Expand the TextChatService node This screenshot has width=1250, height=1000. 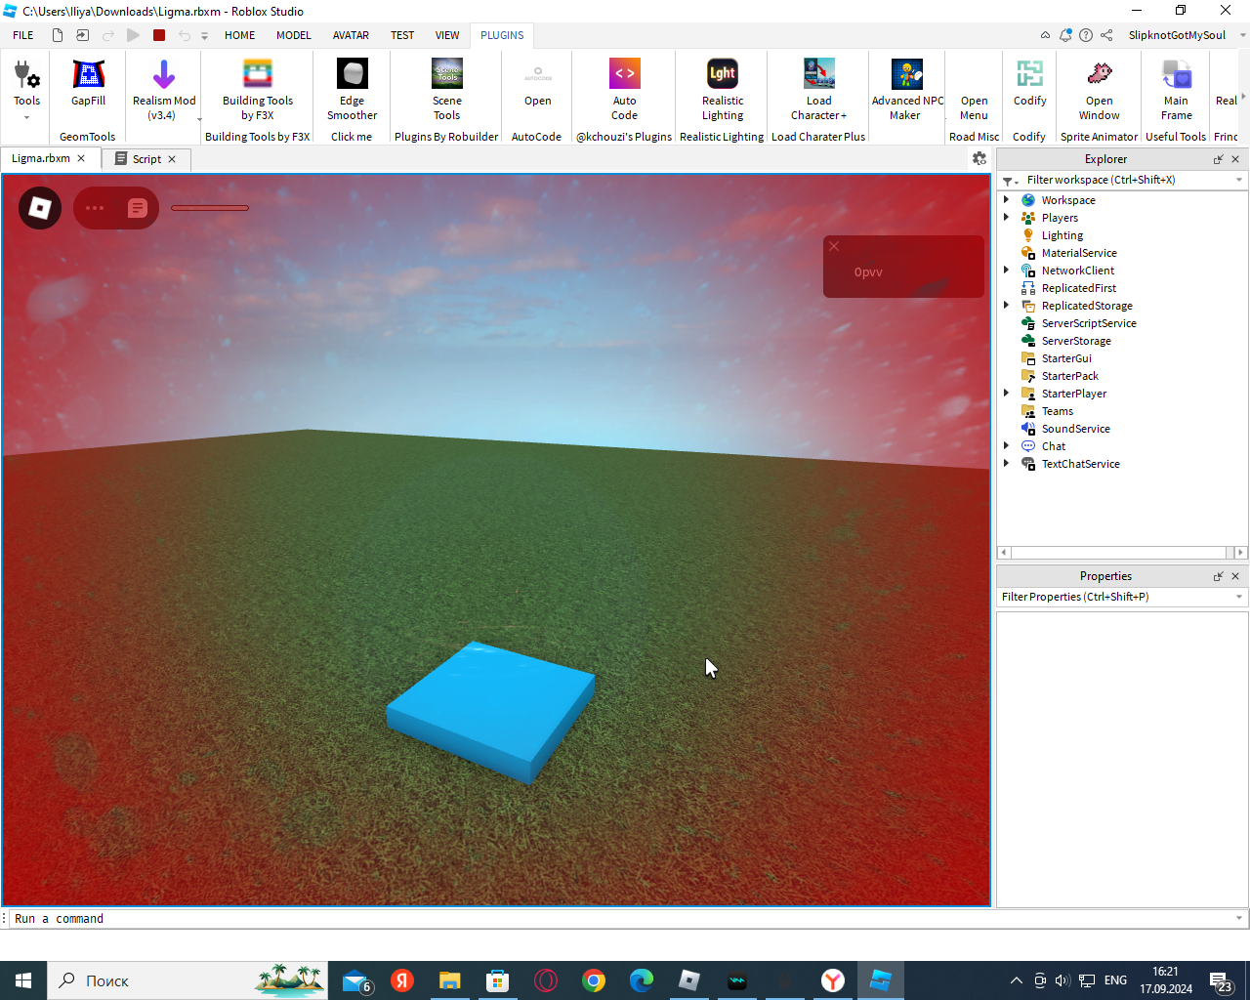tap(1006, 463)
